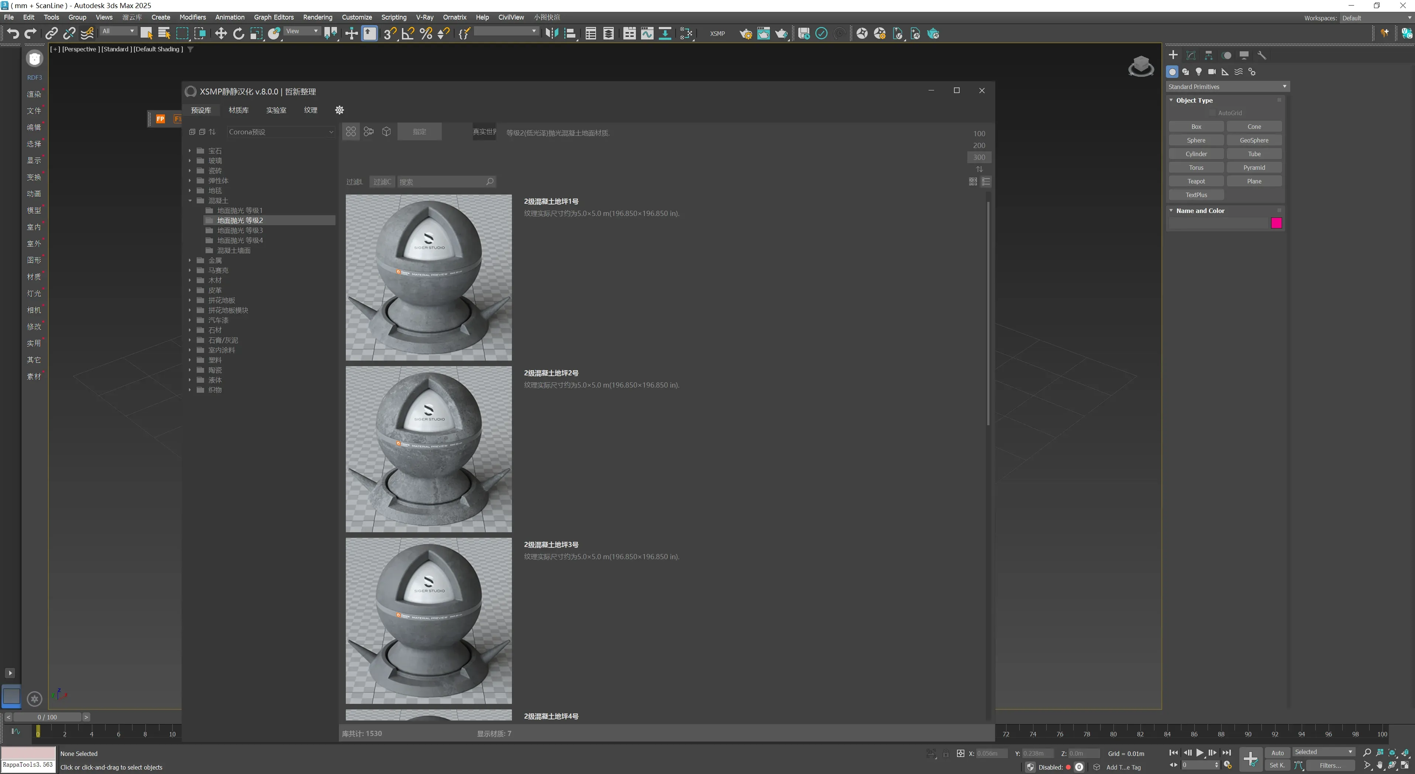Enable the AutoGrid checkbox

point(1212,113)
